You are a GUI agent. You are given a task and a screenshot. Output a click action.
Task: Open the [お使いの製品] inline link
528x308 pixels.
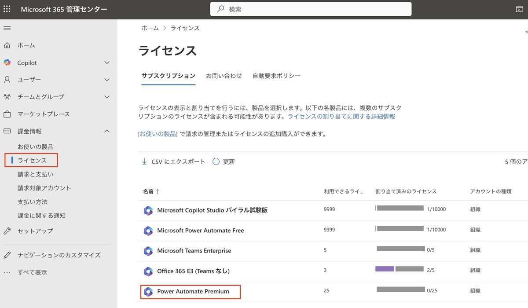click(158, 134)
